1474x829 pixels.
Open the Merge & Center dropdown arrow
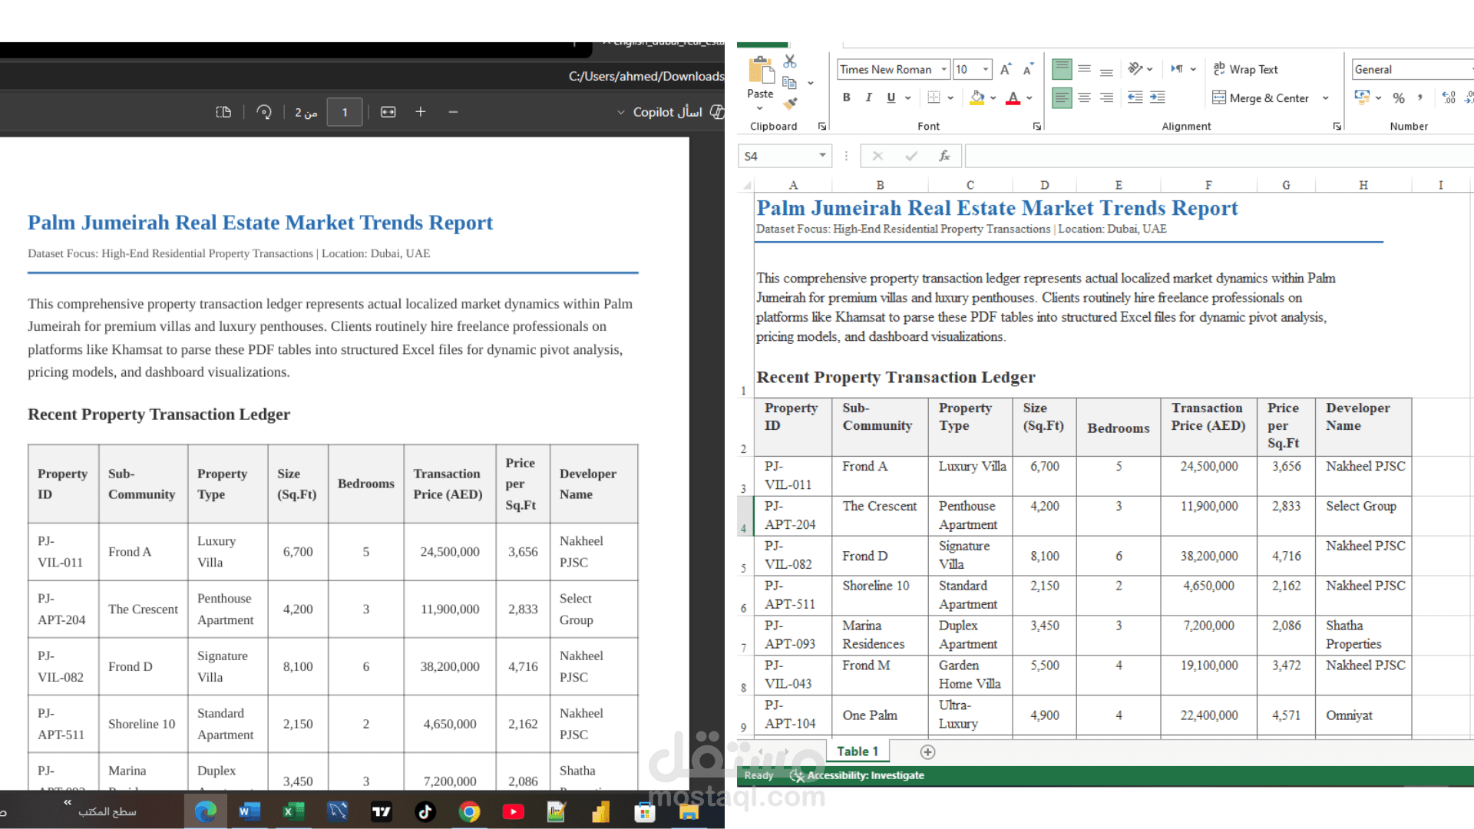[1325, 97]
